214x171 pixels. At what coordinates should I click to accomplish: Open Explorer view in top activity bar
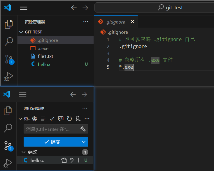(x=8, y=24)
